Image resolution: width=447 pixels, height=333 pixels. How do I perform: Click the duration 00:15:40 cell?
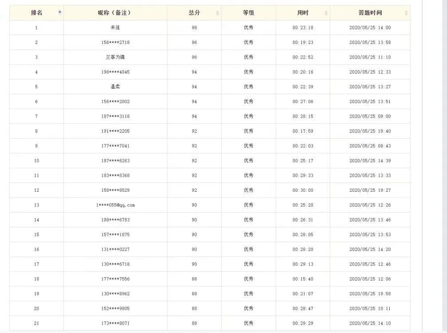click(303, 279)
